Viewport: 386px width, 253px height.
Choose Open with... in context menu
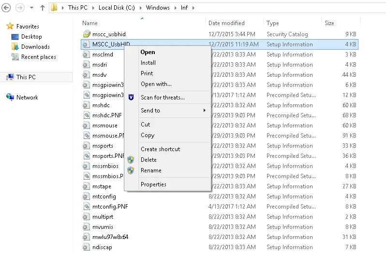pos(156,84)
